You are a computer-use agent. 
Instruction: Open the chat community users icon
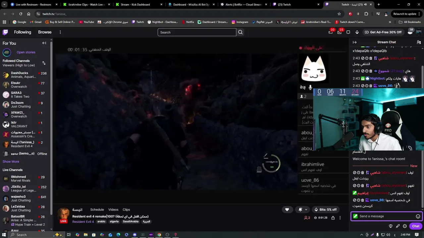pyautogui.click(x=419, y=42)
